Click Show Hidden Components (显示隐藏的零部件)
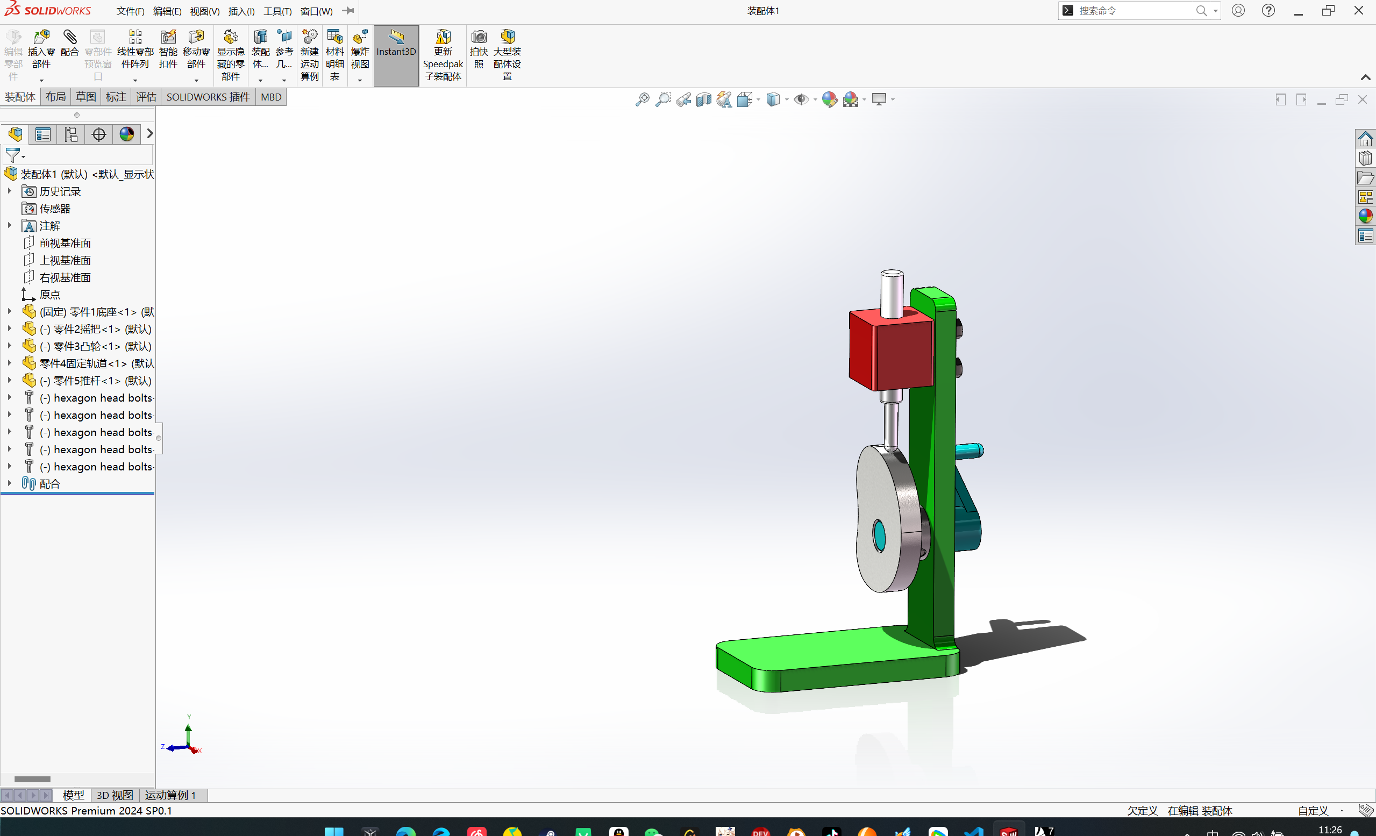This screenshot has width=1376, height=836. [x=231, y=55]
